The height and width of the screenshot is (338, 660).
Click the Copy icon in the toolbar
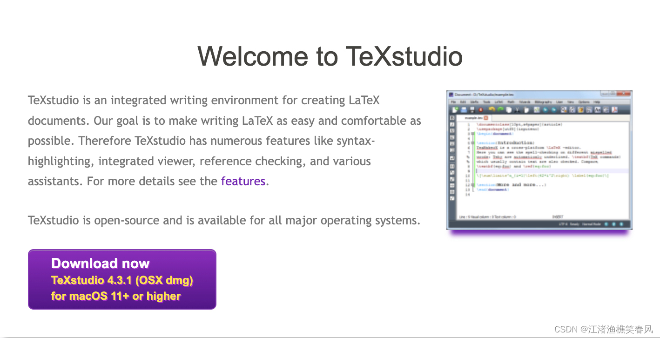[x=509, y=110]
